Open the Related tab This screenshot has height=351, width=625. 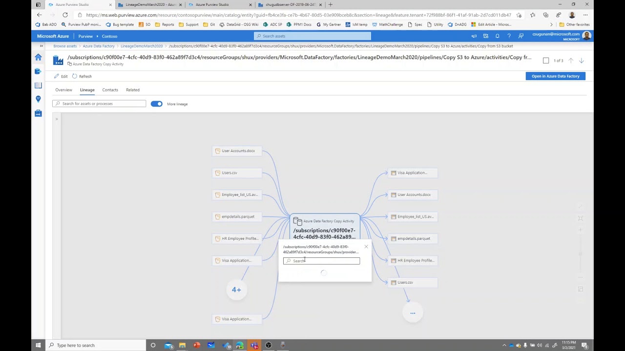point(133,90)
